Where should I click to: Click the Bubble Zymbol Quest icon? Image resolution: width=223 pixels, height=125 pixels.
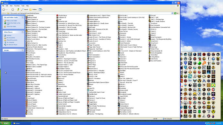coord(57,94)
